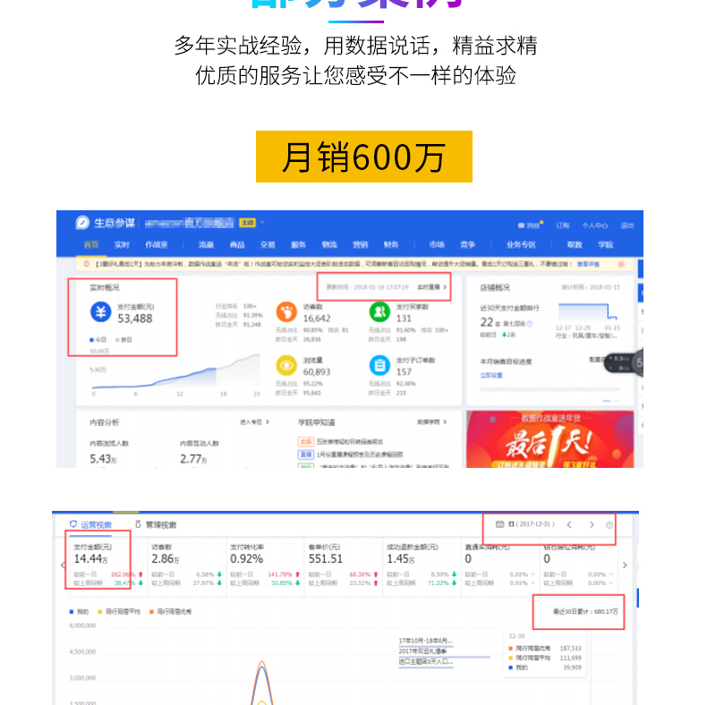Click the 立即设置 link
707x705 pixels.
pos(491,375)
